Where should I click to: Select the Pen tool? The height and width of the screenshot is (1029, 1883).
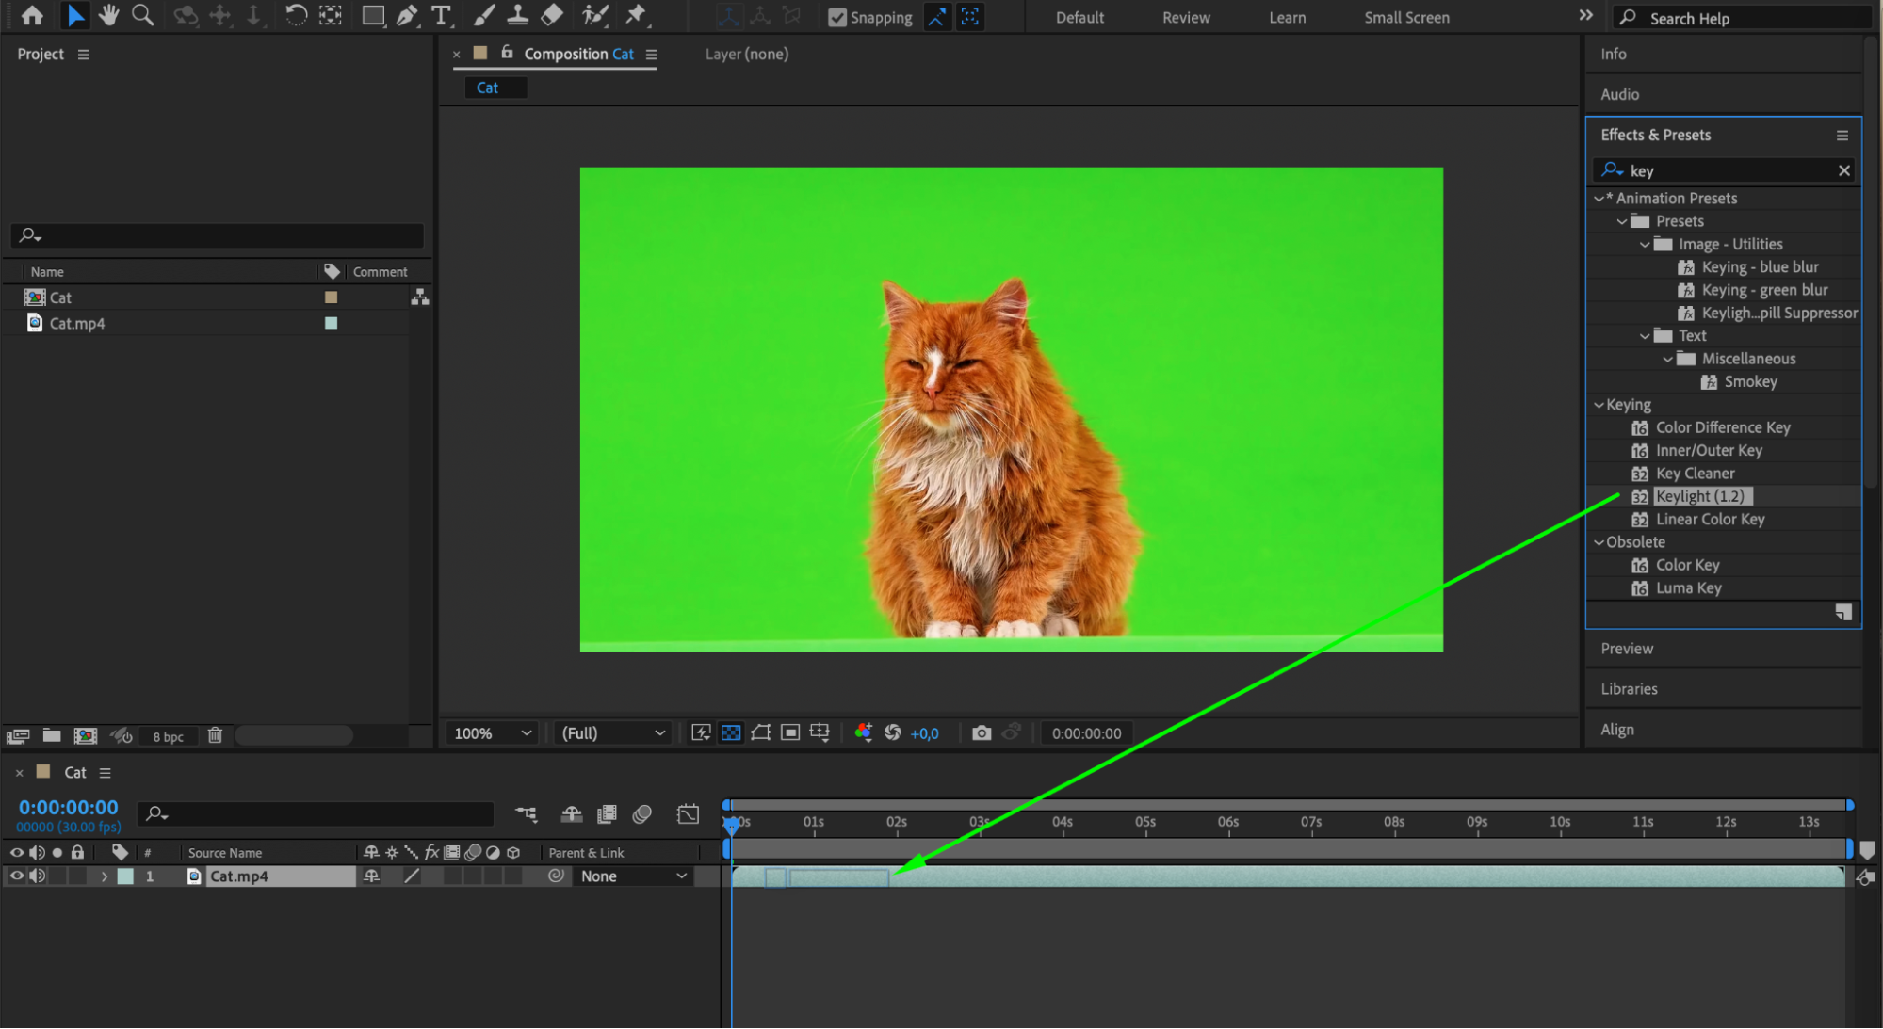pyautogui.click(x=407, y=15)
